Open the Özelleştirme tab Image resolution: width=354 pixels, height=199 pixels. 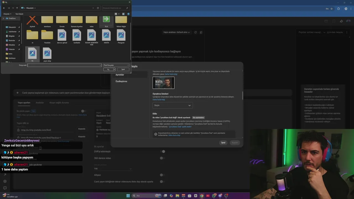tap(121, 82)
